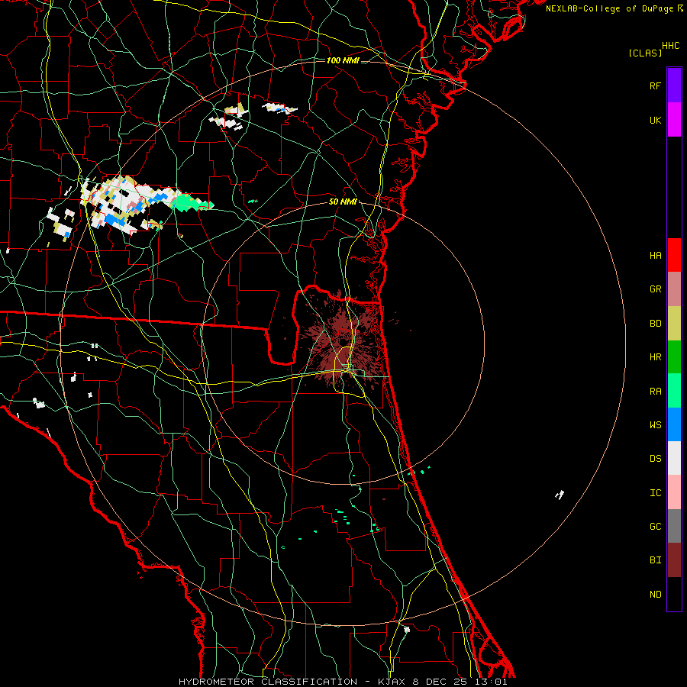The width and height of the screenshot is (687, 687).
Task: Click the BD legend label
Action: tap(655, 324)
